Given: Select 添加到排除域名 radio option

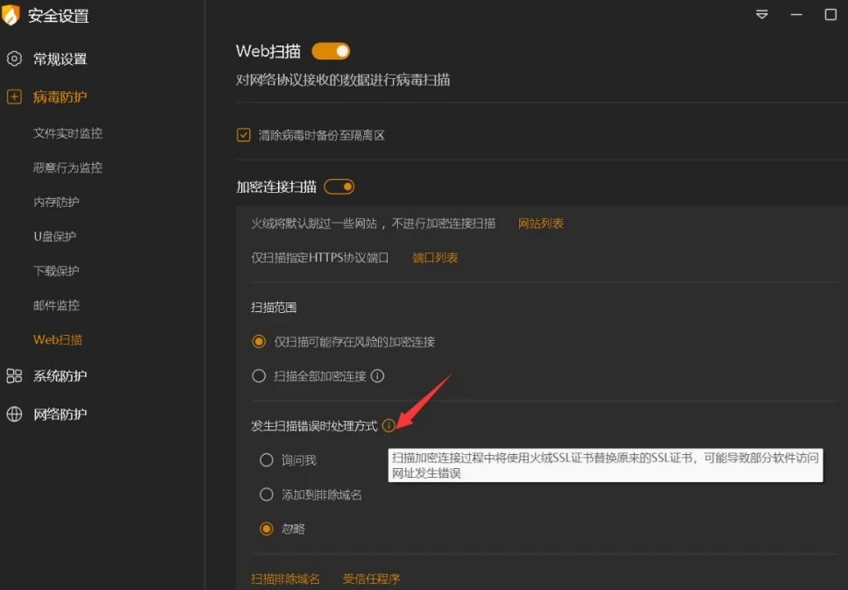Looking at the screenshot, I should click(x=267, y=494).
